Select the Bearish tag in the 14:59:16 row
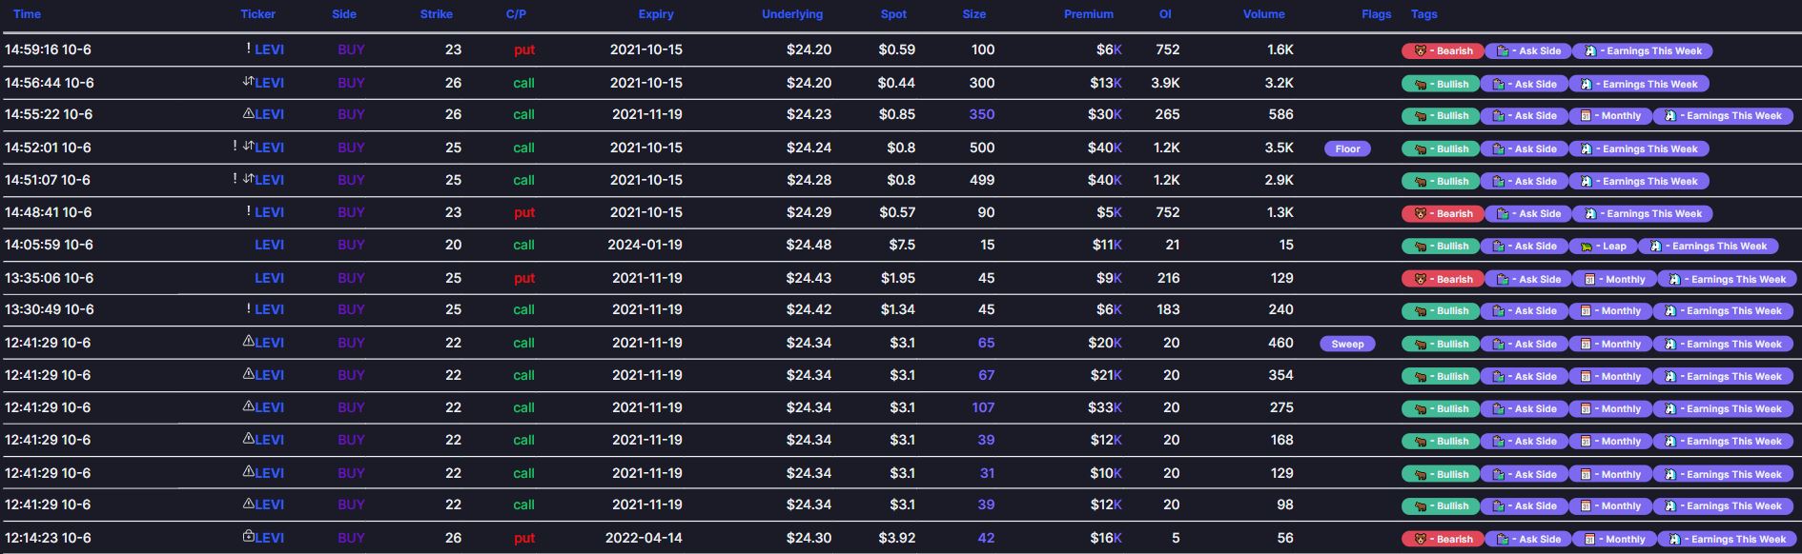The image size is (1802, 554). point(1443,50)
